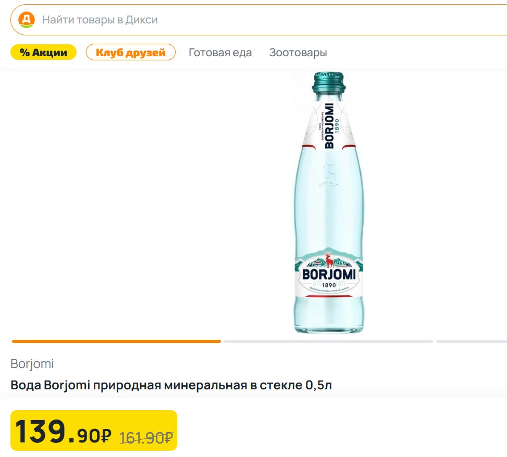Click the percent symbol in Акции badge
This screenshot has height=457, width=507.
(24, 53)
